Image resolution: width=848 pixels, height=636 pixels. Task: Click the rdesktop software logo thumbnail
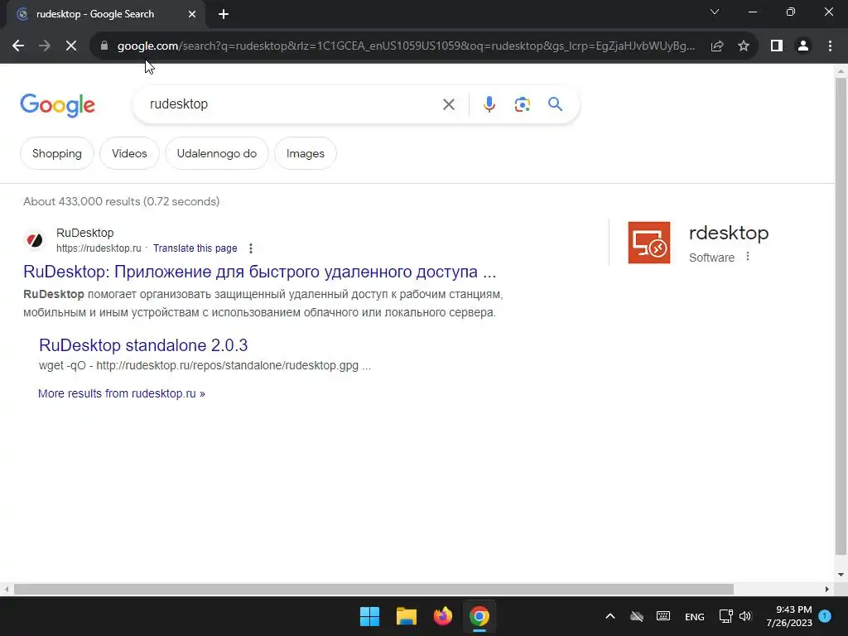[x=649, y=243]
